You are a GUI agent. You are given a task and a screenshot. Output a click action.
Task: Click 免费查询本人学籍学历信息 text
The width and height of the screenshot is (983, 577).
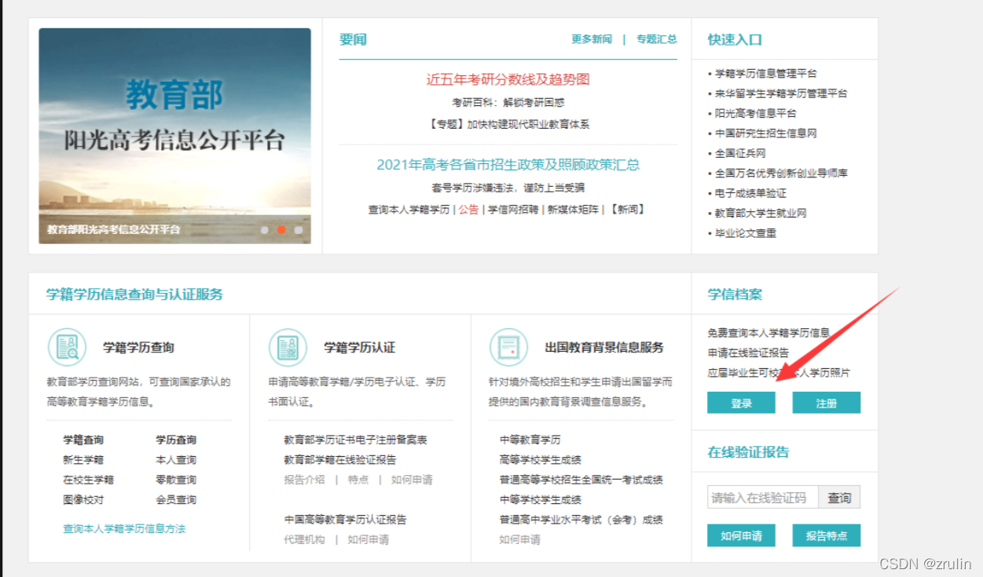768,333
